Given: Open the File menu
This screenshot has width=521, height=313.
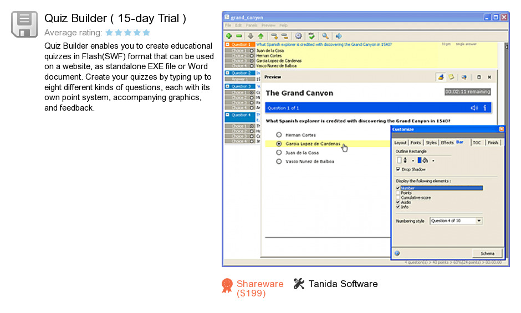Looking at the screenshot, I should pos(228,25).
